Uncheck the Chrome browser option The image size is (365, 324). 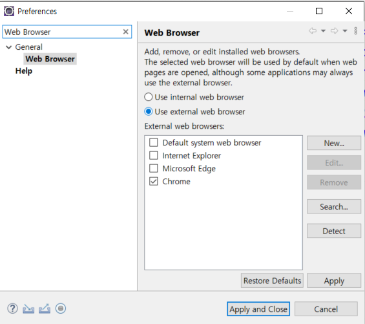[x=153, y=181]
